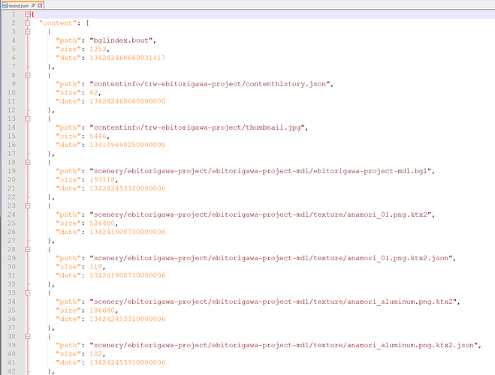Screen dimensions: 495x375
Task: Collapse the fold marker at line 13
Action: click(28, 118)
